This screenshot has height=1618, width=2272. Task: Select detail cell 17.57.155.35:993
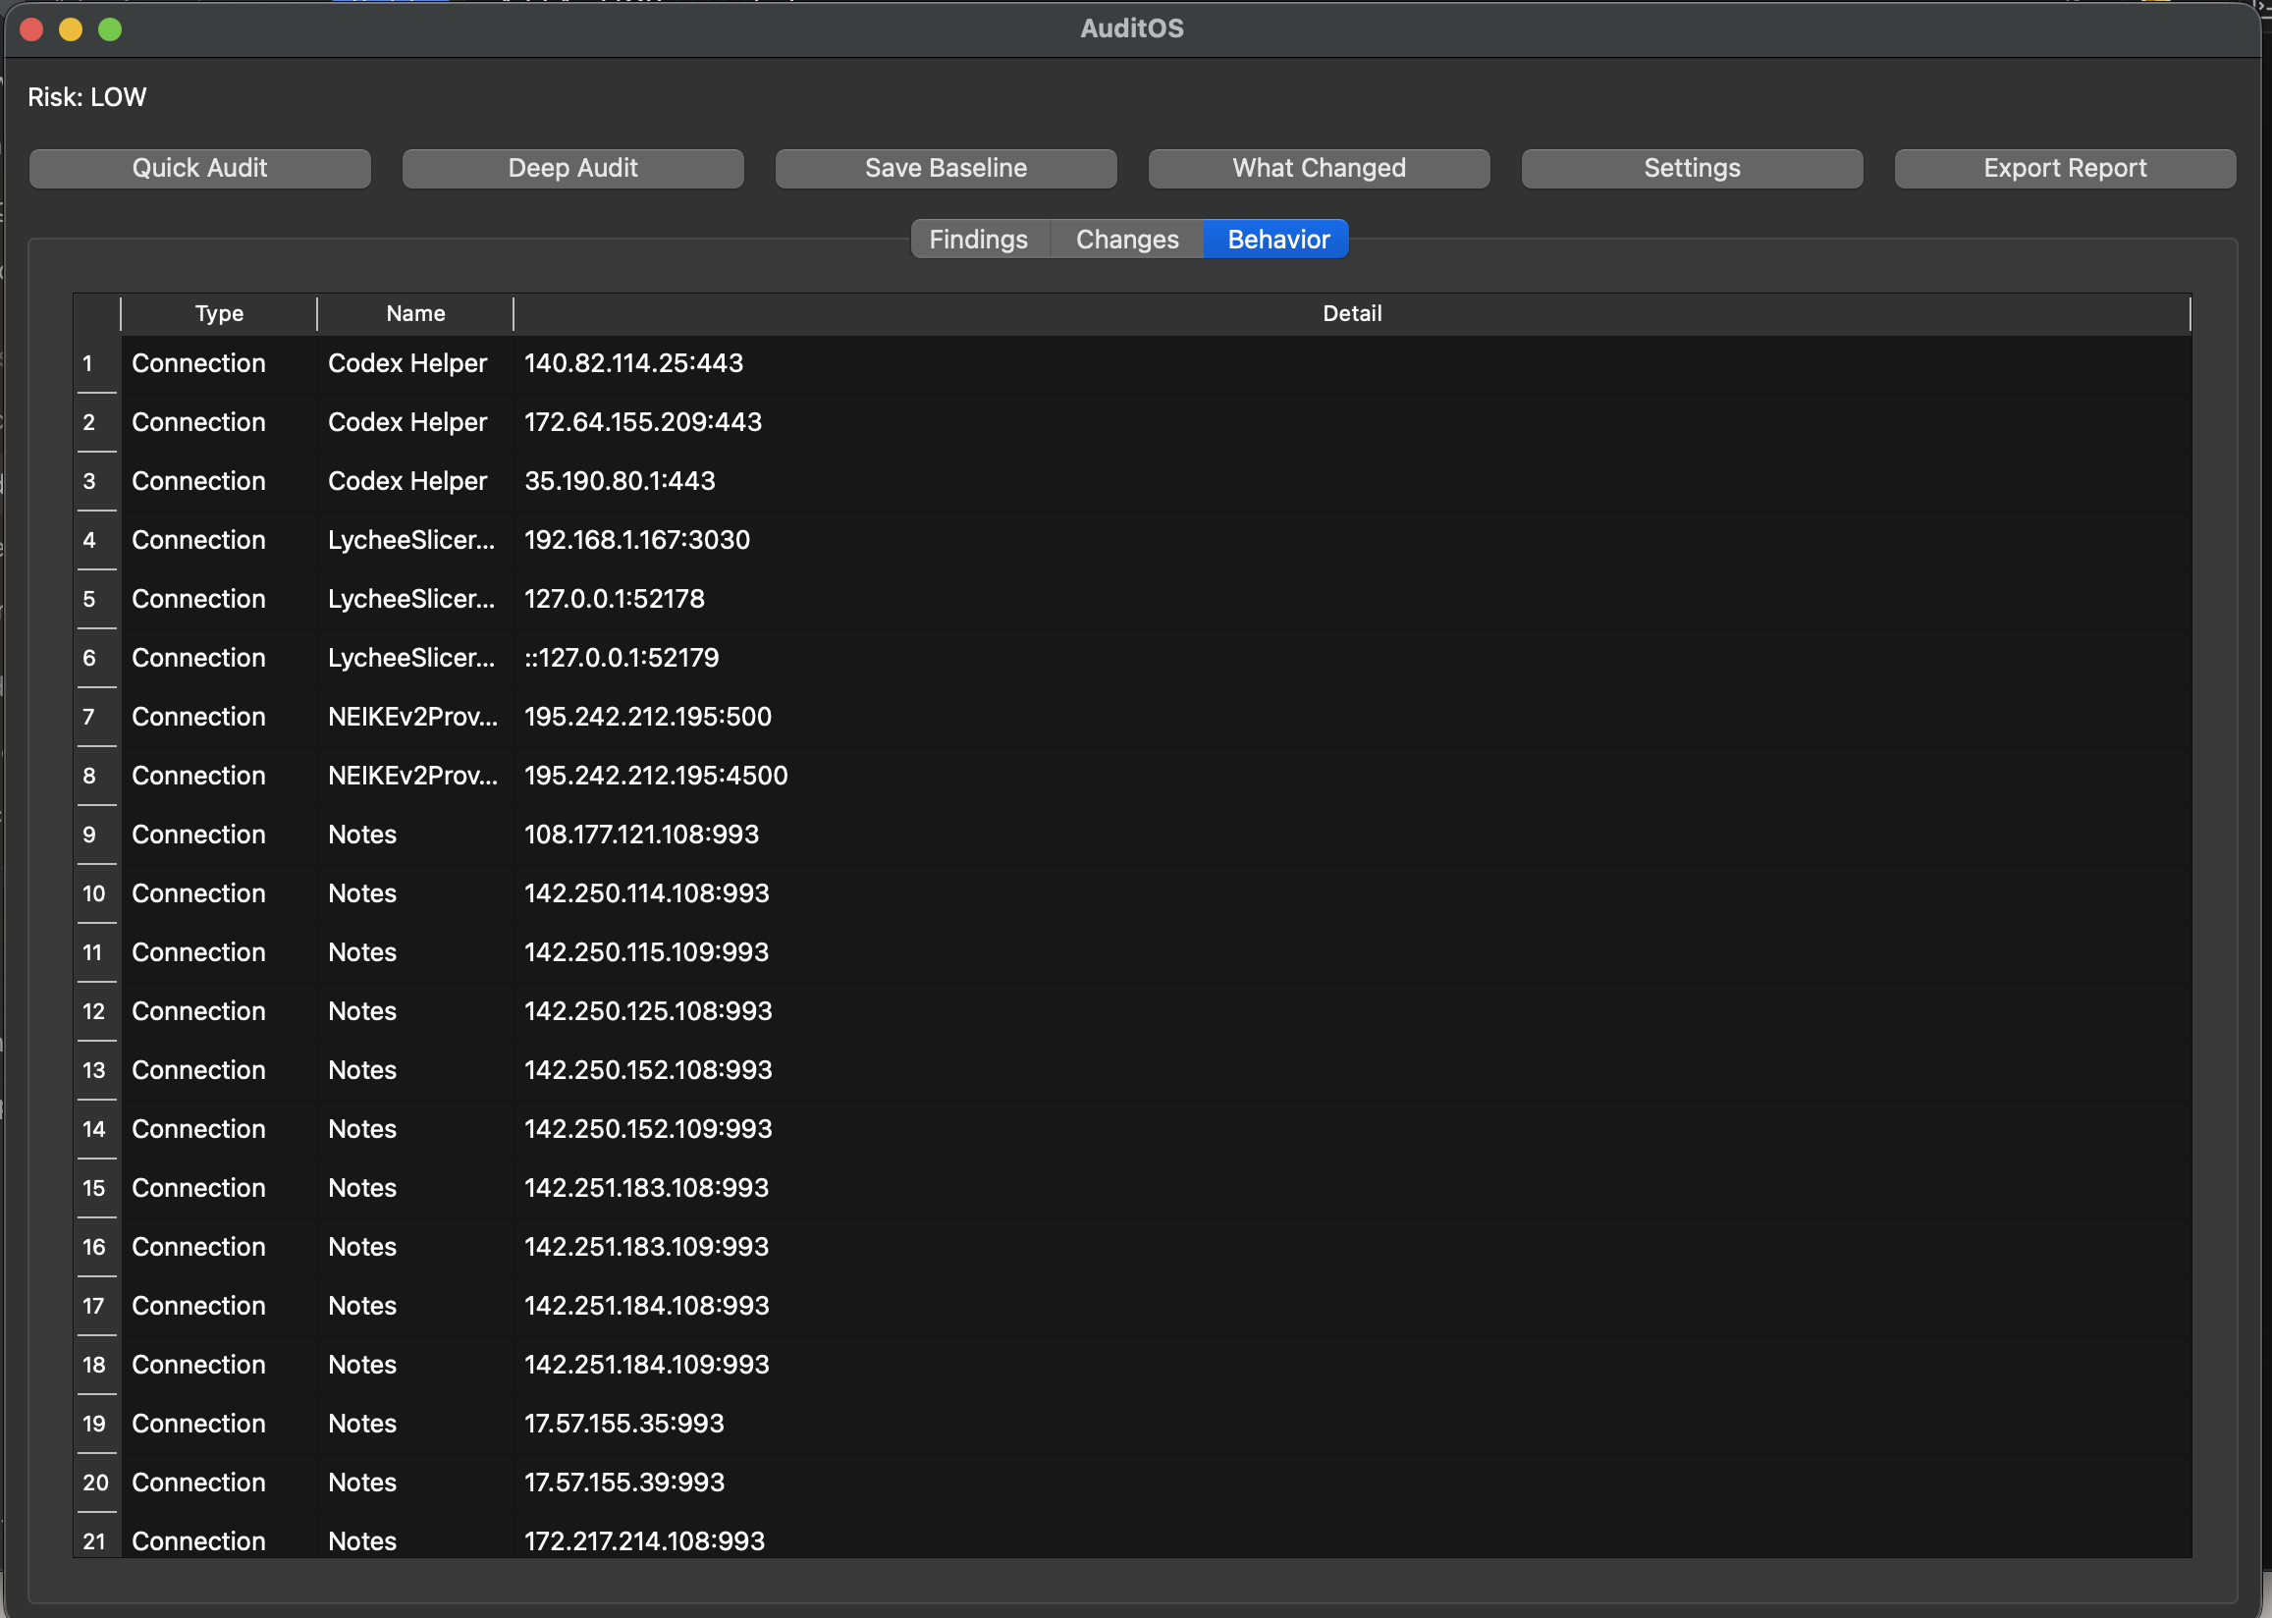tap(1352, 1423)
